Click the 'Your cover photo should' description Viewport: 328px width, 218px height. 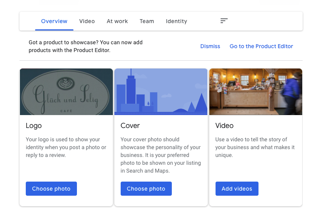coord(160,155)
